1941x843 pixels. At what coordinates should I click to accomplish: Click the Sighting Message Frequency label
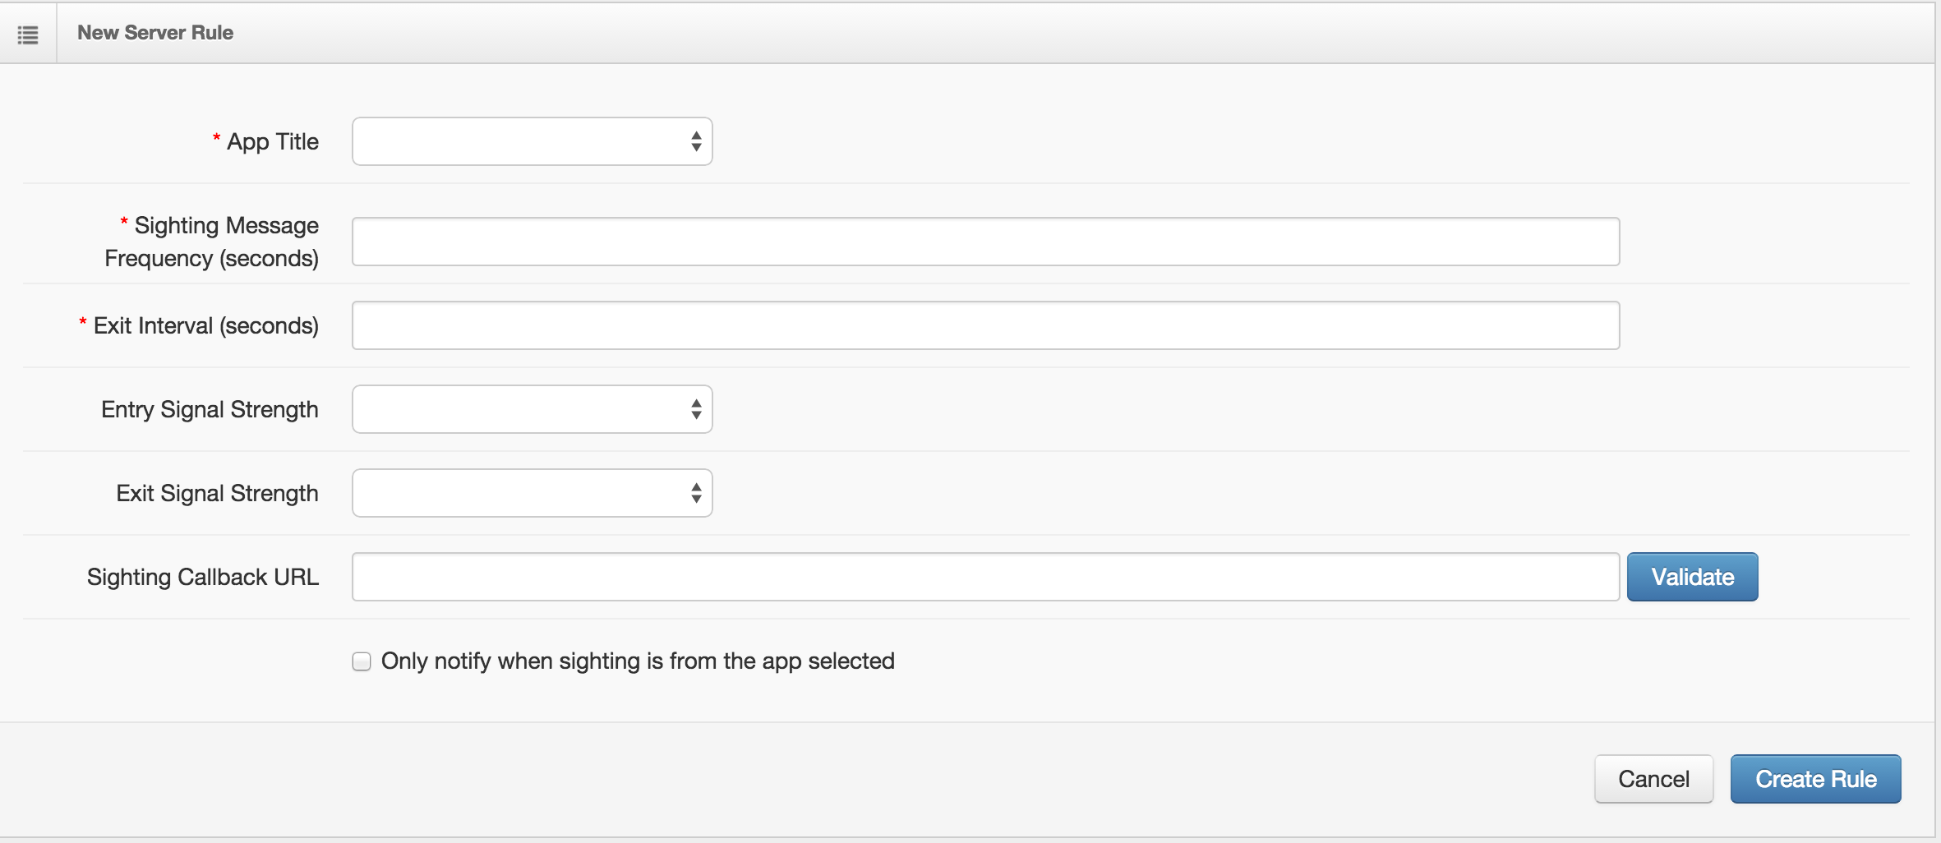(x=211, y=242)
